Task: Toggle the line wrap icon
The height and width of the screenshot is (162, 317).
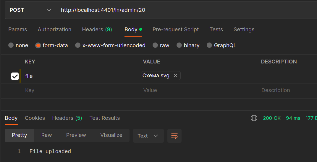Action: pyautogui.click(x=174, y=136)
